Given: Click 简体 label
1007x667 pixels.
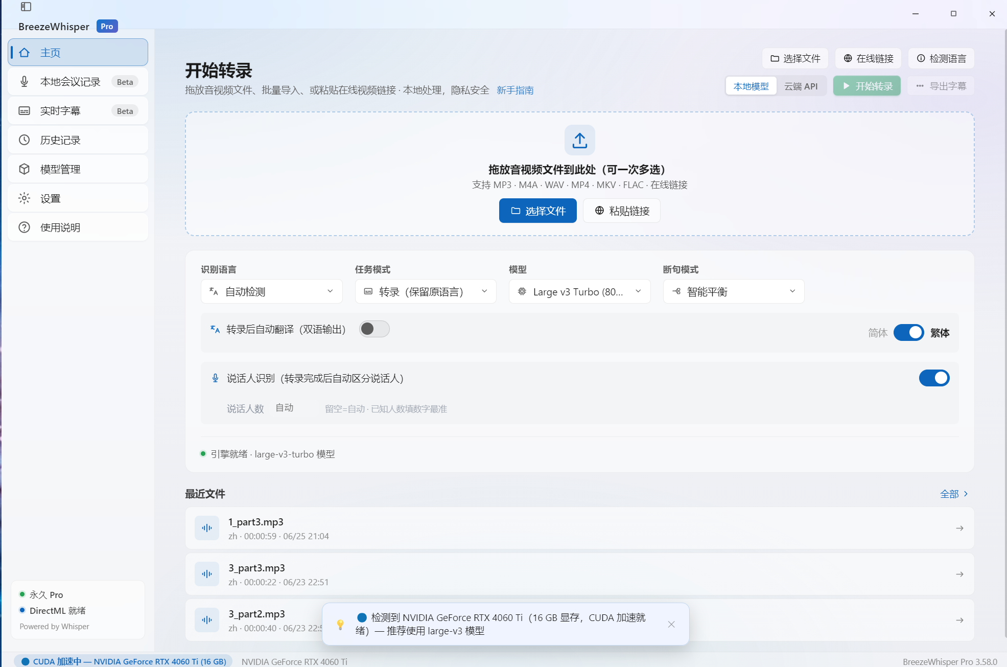Looking at the screenshot, I should pos(878,333).
